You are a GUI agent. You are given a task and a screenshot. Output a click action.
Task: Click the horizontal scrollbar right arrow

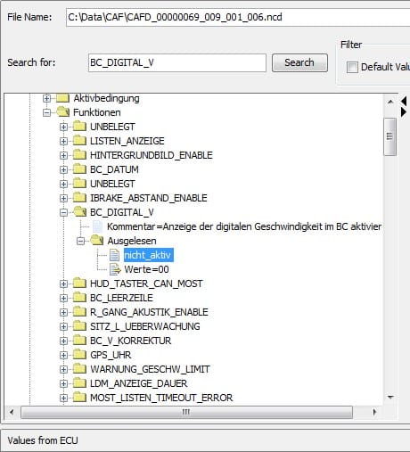[x=374, y=412]
